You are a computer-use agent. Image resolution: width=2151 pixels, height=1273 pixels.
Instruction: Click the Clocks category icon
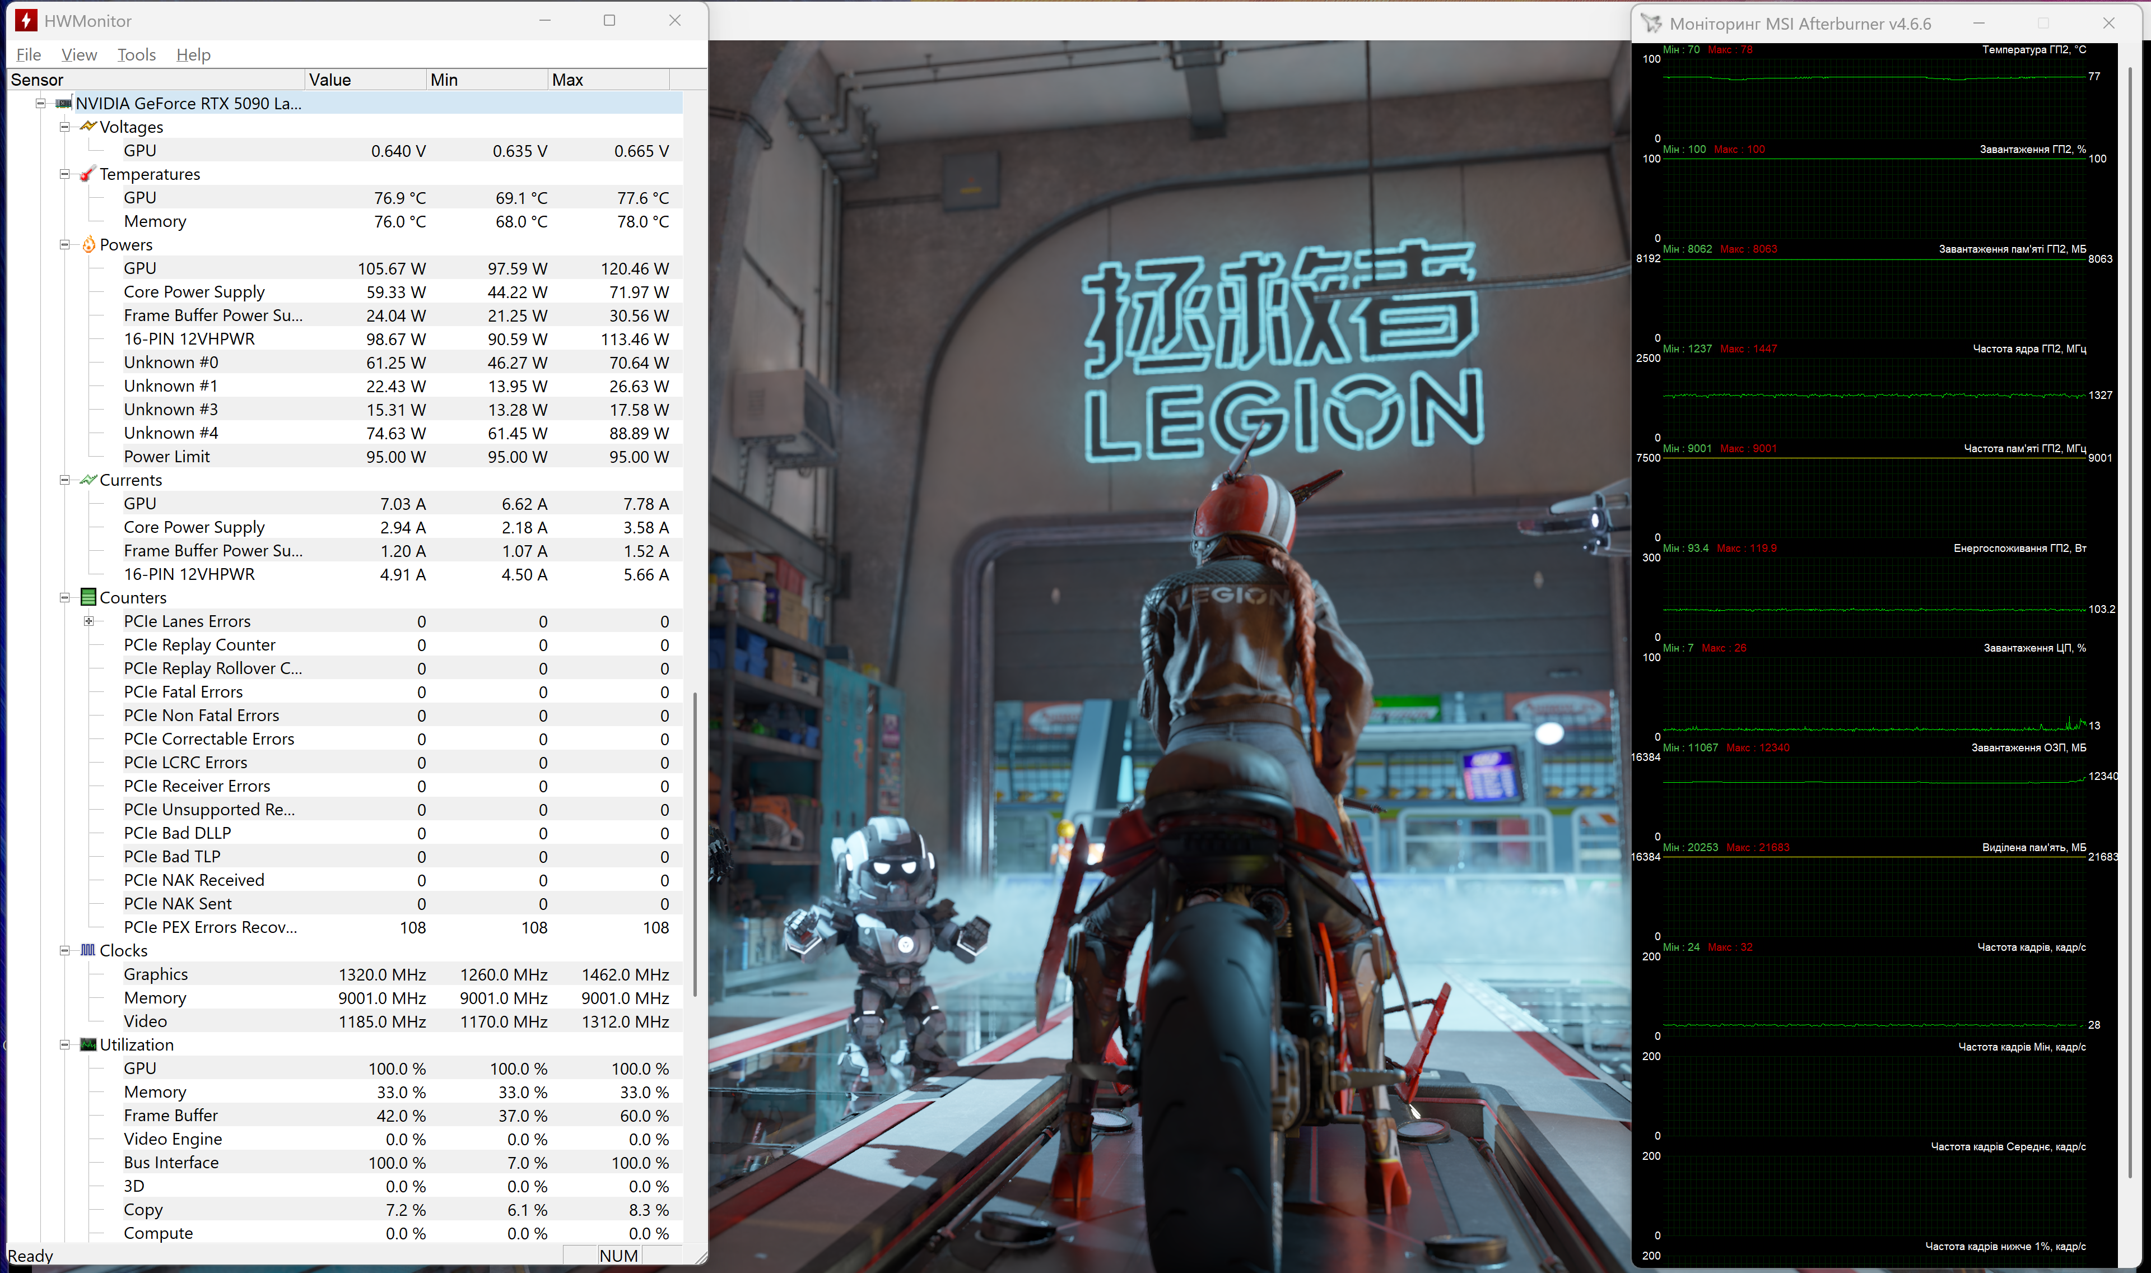pos(87,950)
